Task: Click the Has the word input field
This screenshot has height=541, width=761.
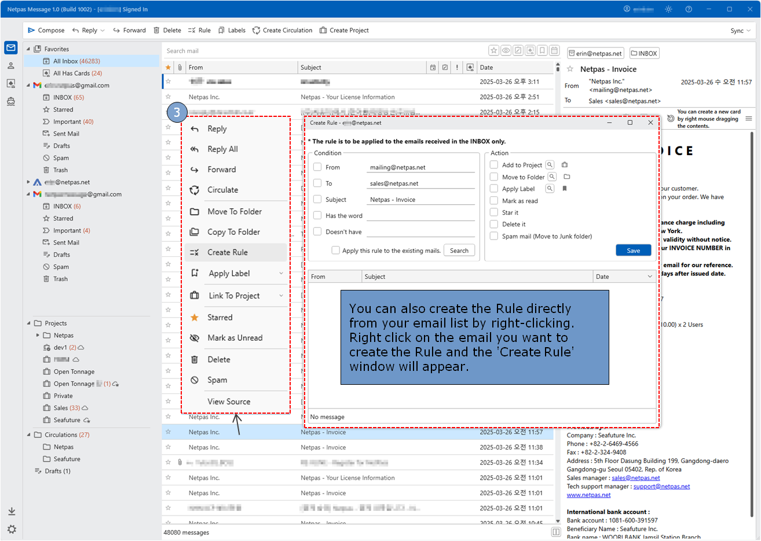Action: tap(420, 216)
